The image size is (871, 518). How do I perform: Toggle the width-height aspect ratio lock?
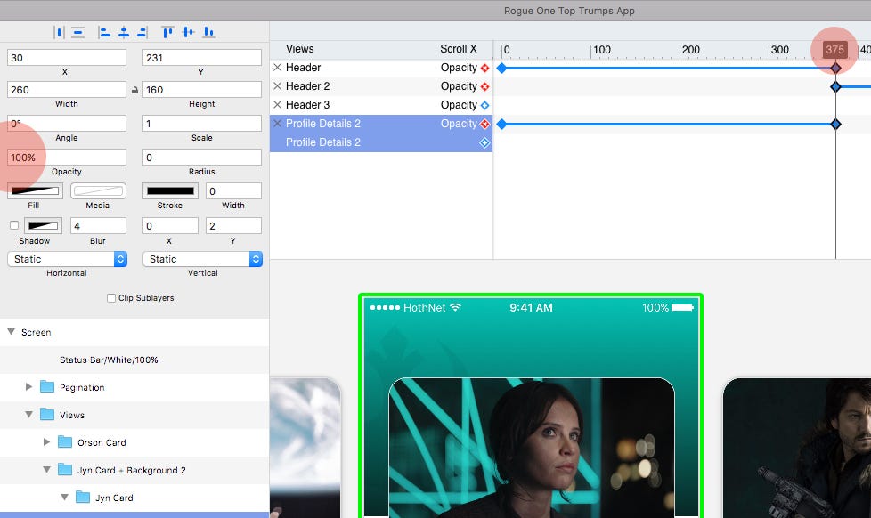134,90
